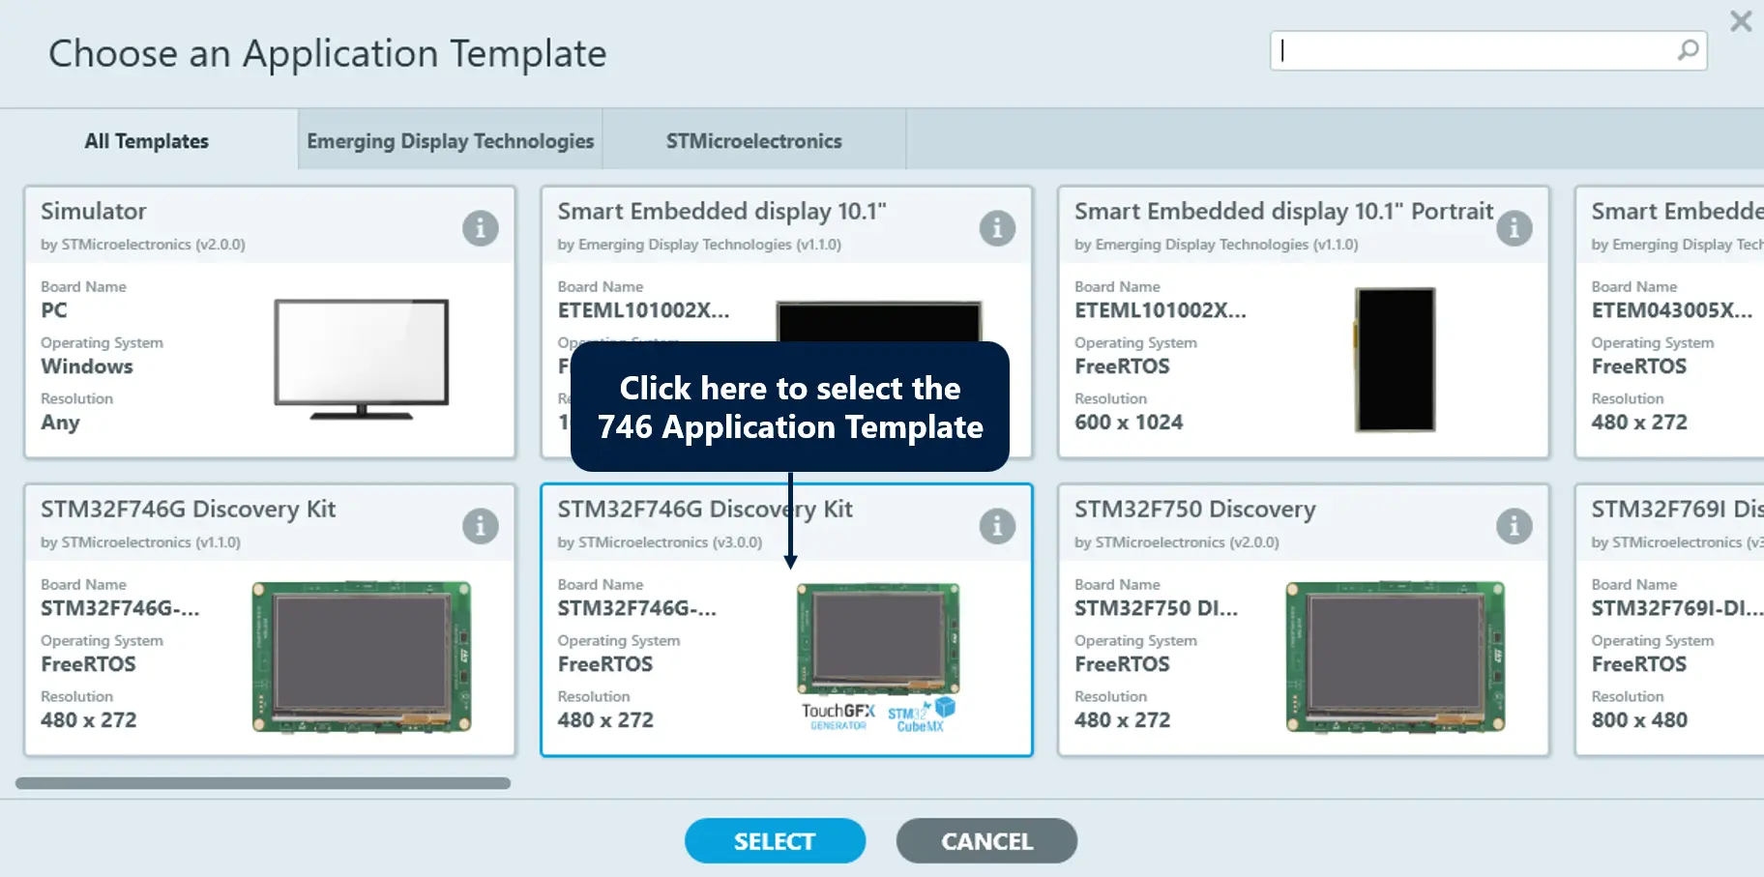Click the Simulator card title
The image size is (1764, 877).
pyautogui.click(x=94, y=211)
